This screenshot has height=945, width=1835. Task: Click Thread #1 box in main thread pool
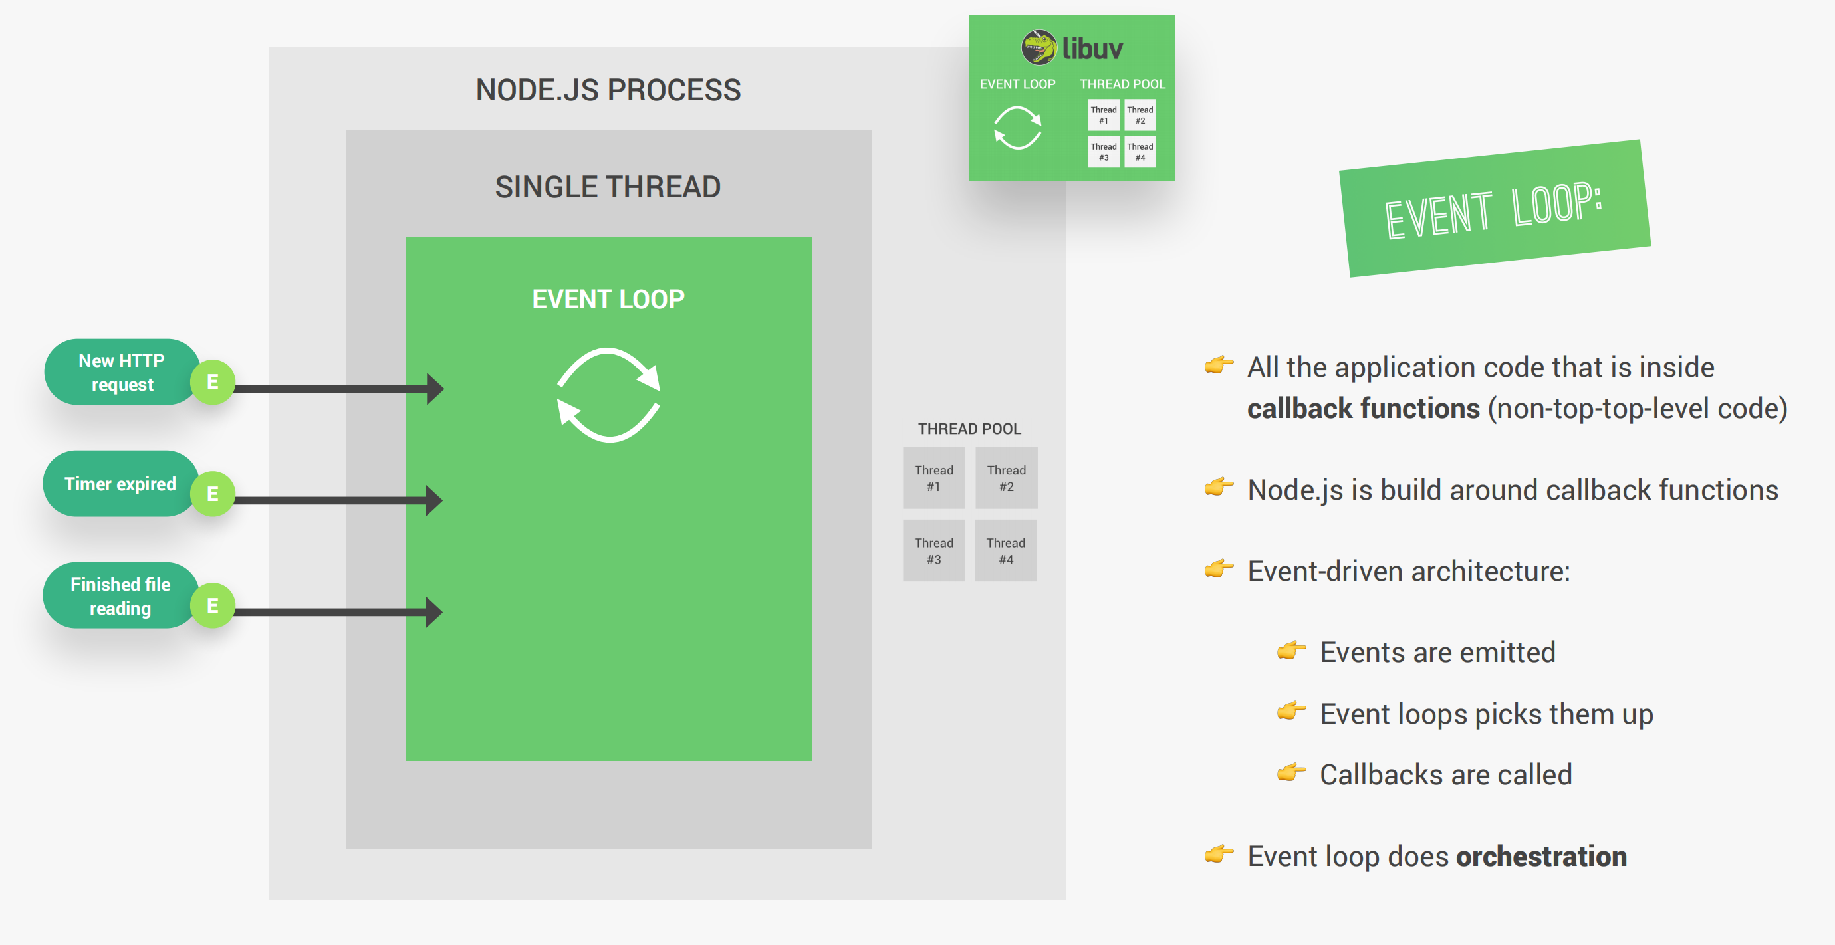tap(933, 478)
